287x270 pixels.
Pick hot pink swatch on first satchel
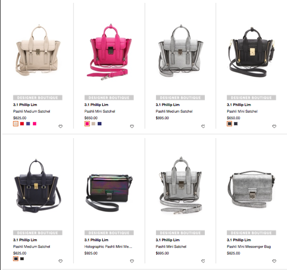click(34, 124)
